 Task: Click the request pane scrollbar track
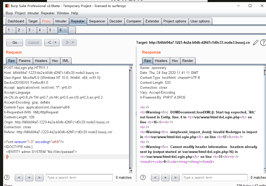[x=131, y=119]
